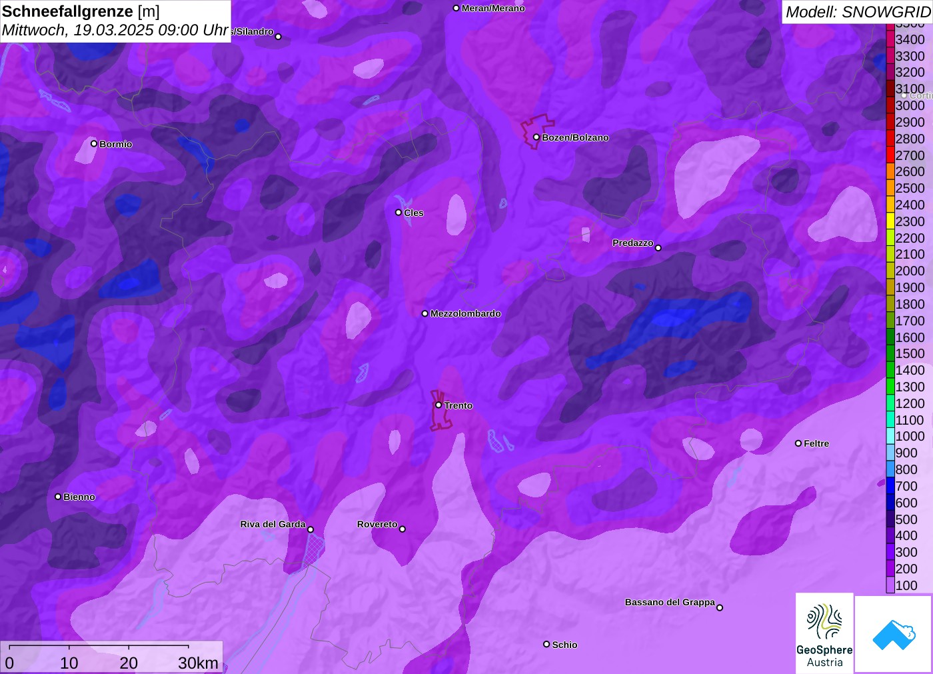Viewport: 933px width, 674px height.
Task: Click the Riva del Garda label
Action: click(273, 524)
